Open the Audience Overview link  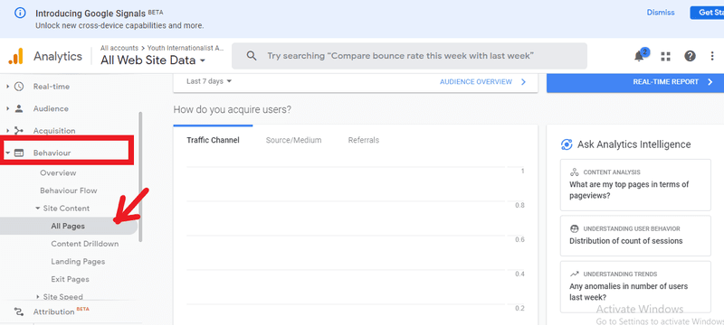coord(476,82)
